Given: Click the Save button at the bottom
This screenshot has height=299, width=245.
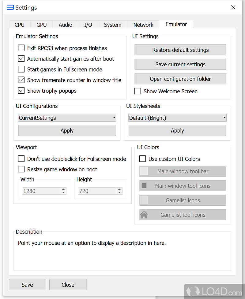Looking at the screenshot, I should coord(27,285).
